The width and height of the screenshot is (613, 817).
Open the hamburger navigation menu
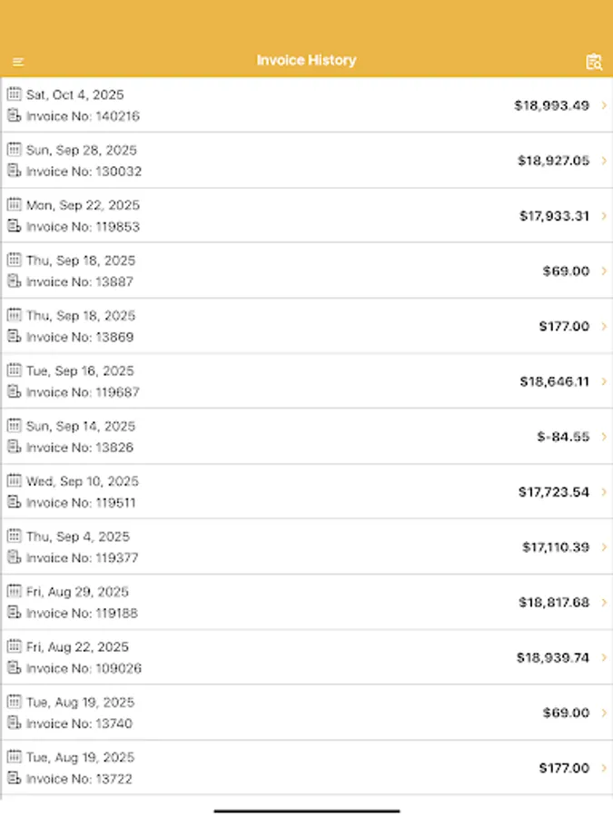pos(18,61)
